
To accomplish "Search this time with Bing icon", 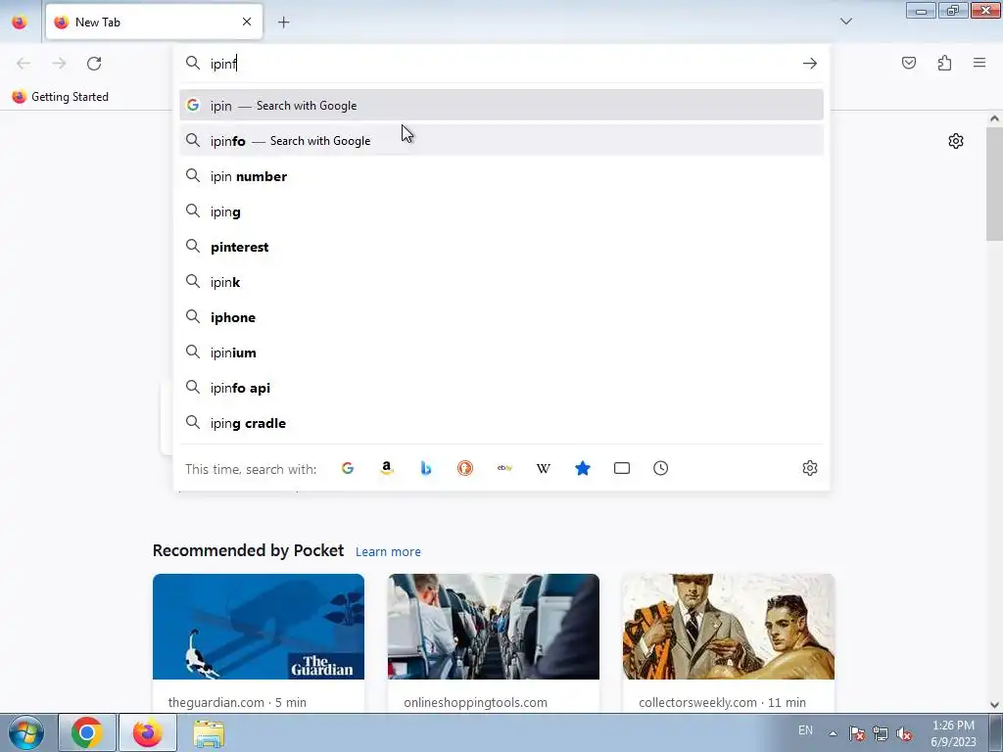I will click(426, 468).
